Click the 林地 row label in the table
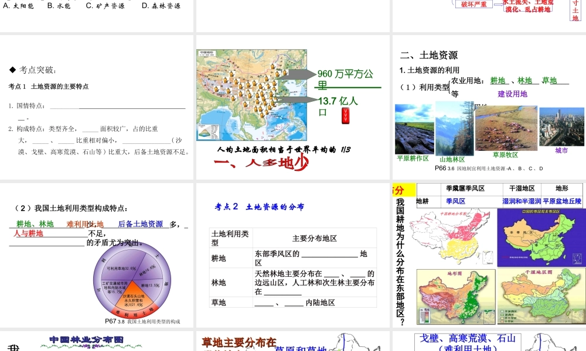 click(x=219, y=283)
